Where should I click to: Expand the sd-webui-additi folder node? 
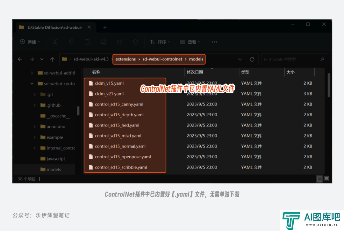(x=32, y=73)
